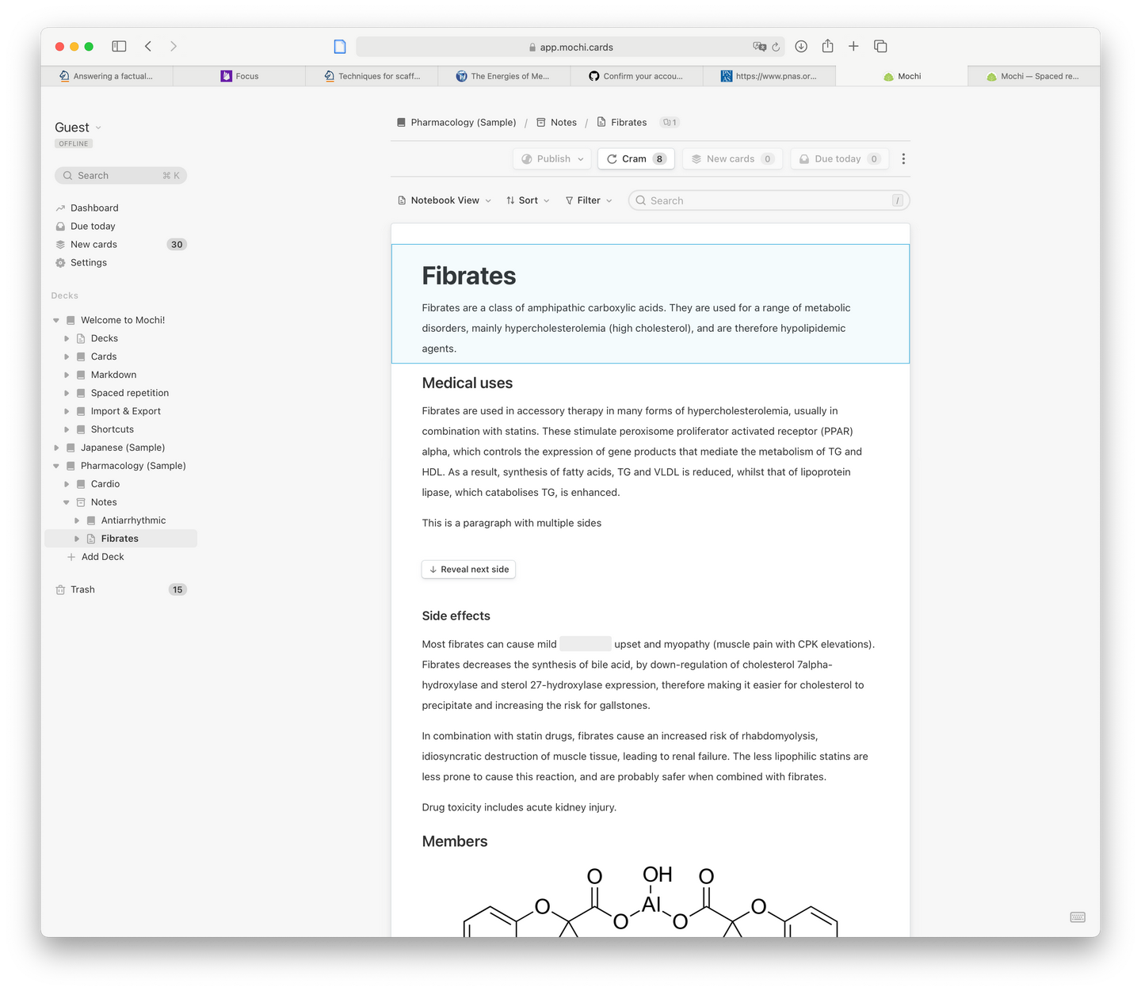
Task: Reload the page with the refresh icon
Action: (777, 47)
